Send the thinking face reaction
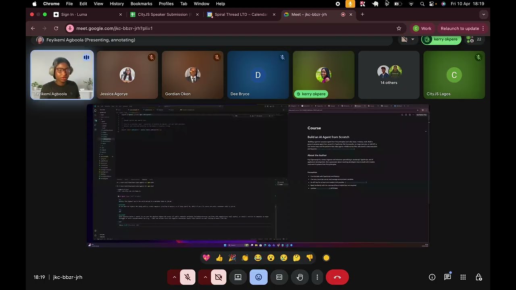This screenshot has width=516, height=290. (x=297, y=258)
